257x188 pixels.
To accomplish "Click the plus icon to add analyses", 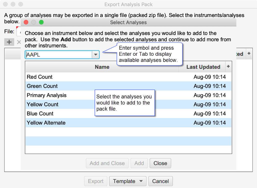I will coord(9,42).
